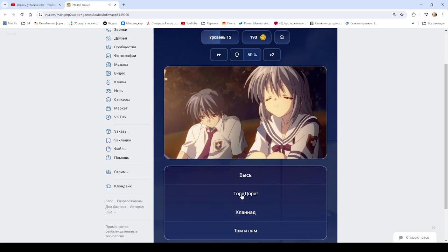This screenshot has width=448, height=252.
Task: Open Стикеры in the VK sidebar
Action: (122, 99)
